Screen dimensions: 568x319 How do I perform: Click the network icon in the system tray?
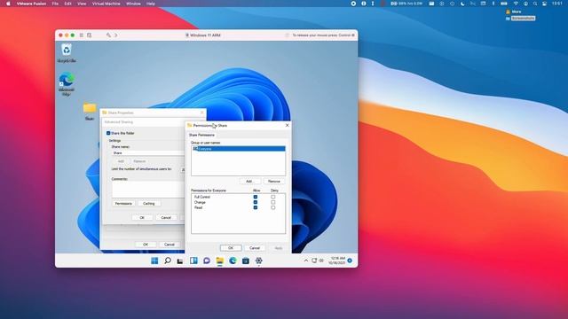314,261
